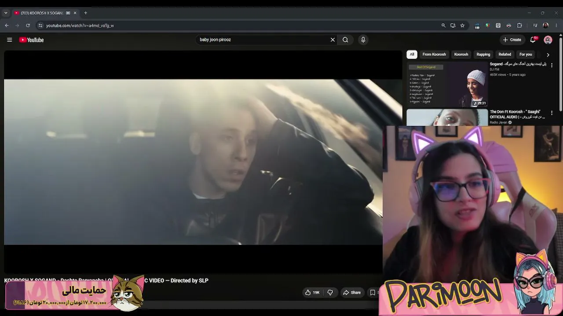Reload the current page
The width and height of the screenshot is (563, 316).
[x=28, y=25]
